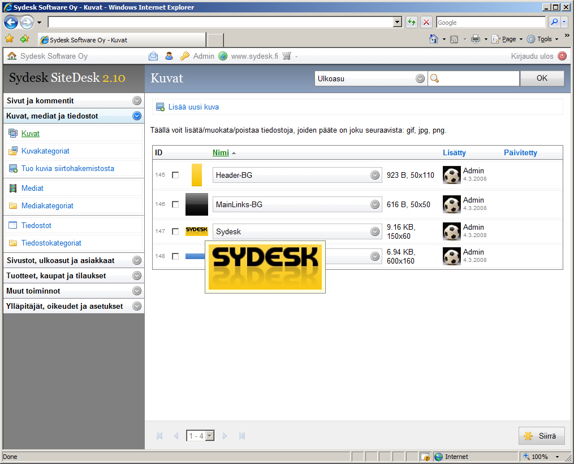574x464 pixels.
Task: Click the Lisää uusi kuva add-image icon
Action: pyautogui.click(x=161, y=107)
